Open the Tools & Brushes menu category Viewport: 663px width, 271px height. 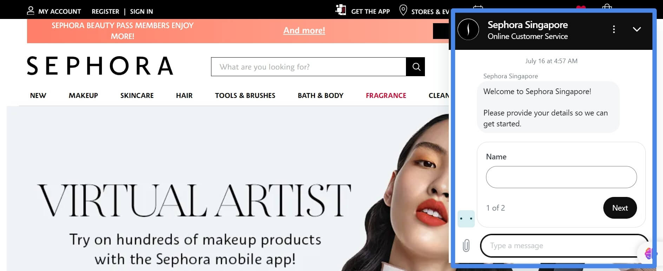(x=245, y=95)
